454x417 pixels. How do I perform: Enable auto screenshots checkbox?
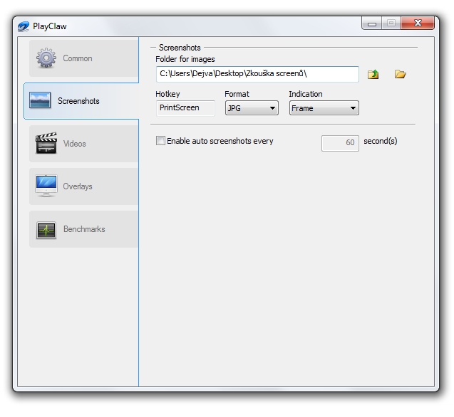coord(160,141)
